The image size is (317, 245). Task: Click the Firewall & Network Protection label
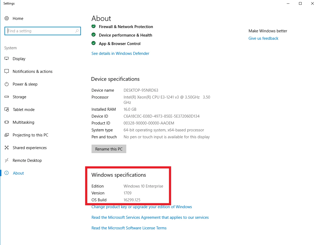(x=126, y=27)
